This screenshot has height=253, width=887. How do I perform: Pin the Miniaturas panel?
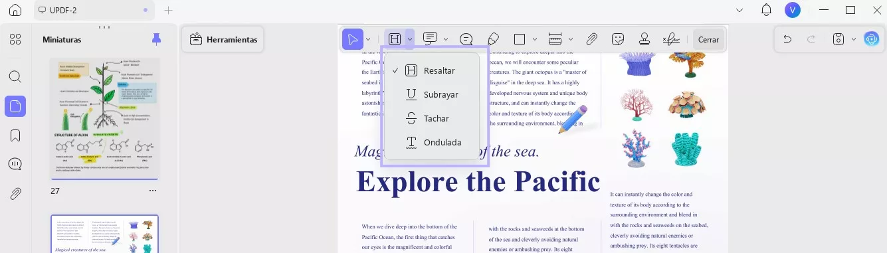click(x=157, y=39)
